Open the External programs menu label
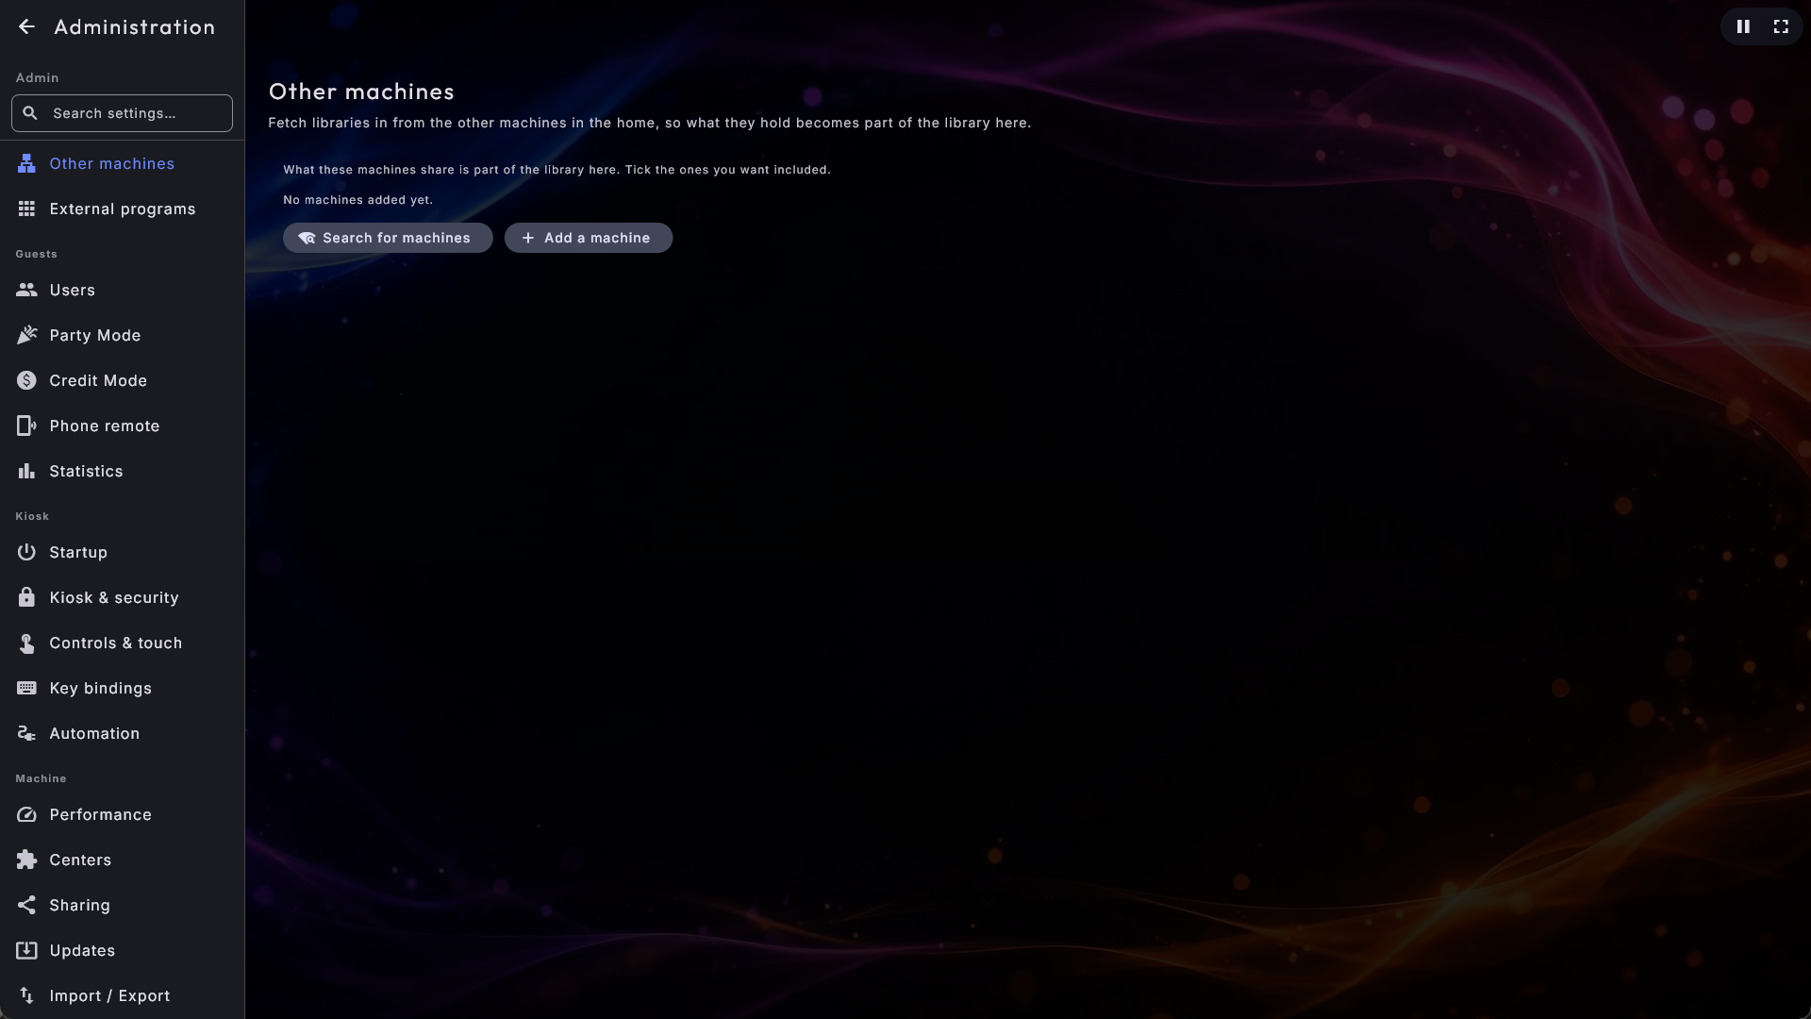The width and height of the screenshot is (1811, 1019). pyautogui.click(x=123, y=209)
